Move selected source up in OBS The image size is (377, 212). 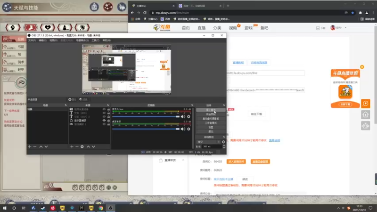click(x=88, y=147)
